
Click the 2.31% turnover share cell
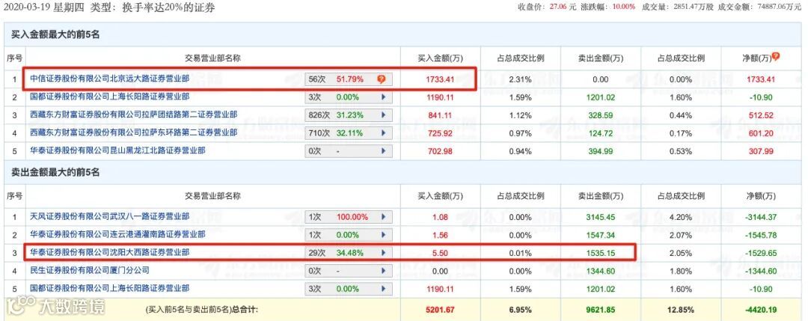click(520, 79)
